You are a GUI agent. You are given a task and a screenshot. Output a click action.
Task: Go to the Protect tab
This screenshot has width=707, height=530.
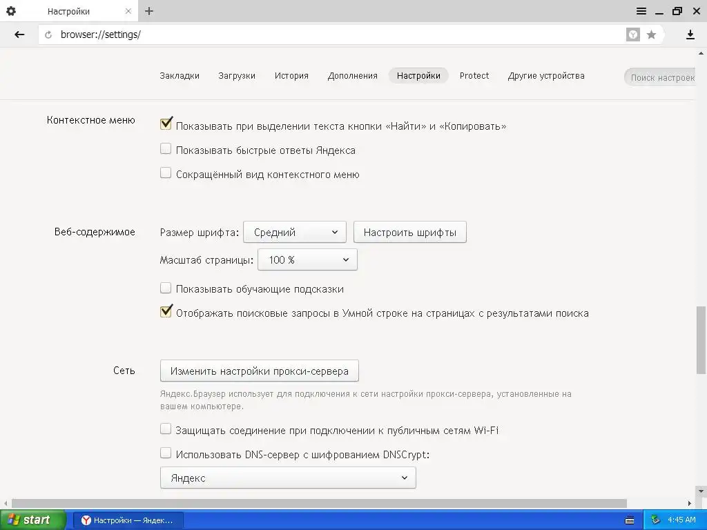coord(474,76)
